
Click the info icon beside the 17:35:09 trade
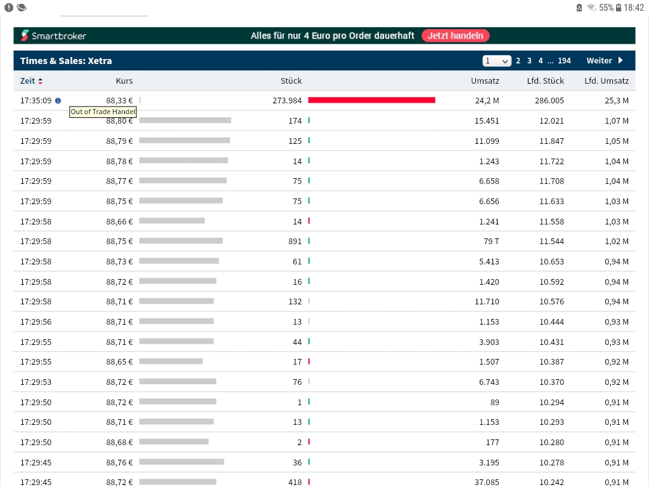(x=58, y=100)
